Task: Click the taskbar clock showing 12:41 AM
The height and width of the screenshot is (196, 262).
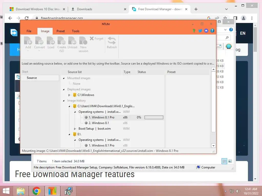Action: (x=251, y=191)
